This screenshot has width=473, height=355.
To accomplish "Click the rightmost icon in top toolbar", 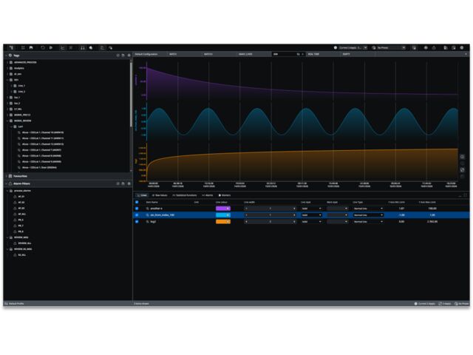I will coord(463,47).
